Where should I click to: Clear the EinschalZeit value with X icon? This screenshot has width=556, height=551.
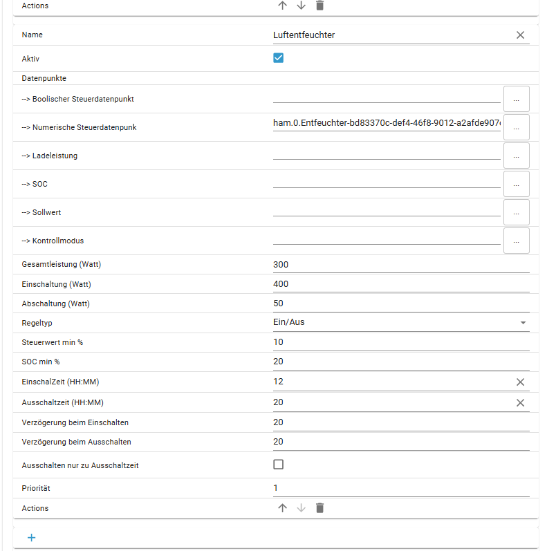[520, 382]
